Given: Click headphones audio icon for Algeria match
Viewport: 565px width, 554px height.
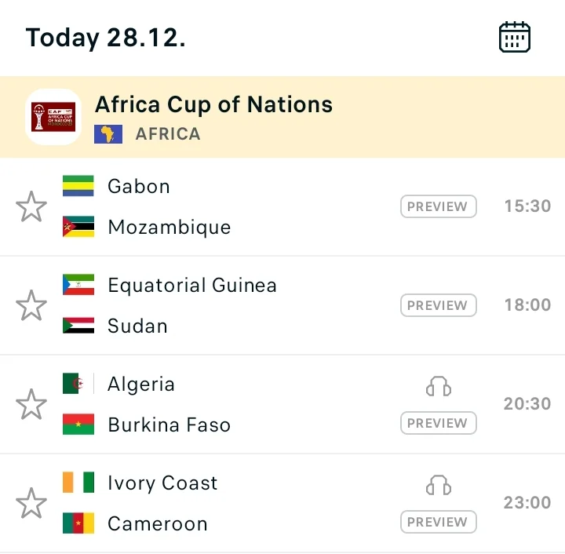Looking at the screenshot, I should tap(439, 386).
